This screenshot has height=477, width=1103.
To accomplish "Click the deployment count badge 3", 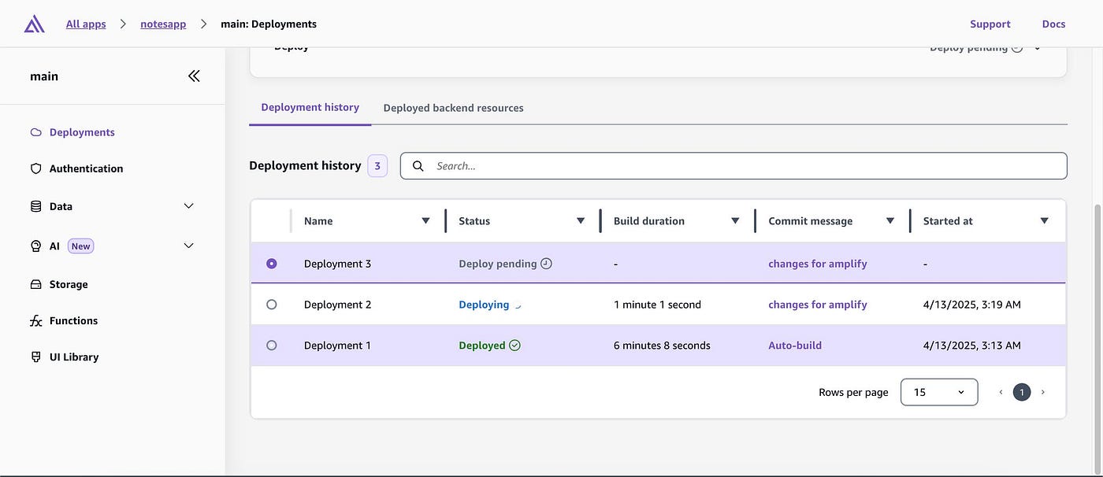I will 377,166.
